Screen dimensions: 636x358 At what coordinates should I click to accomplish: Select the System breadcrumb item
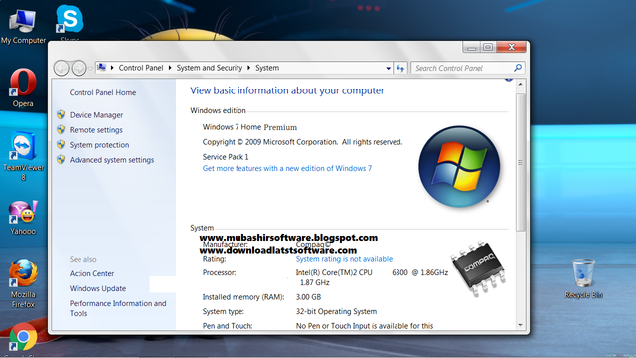(x=267, y=68)
